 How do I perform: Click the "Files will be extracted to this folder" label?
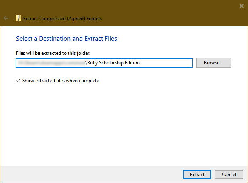56,53
